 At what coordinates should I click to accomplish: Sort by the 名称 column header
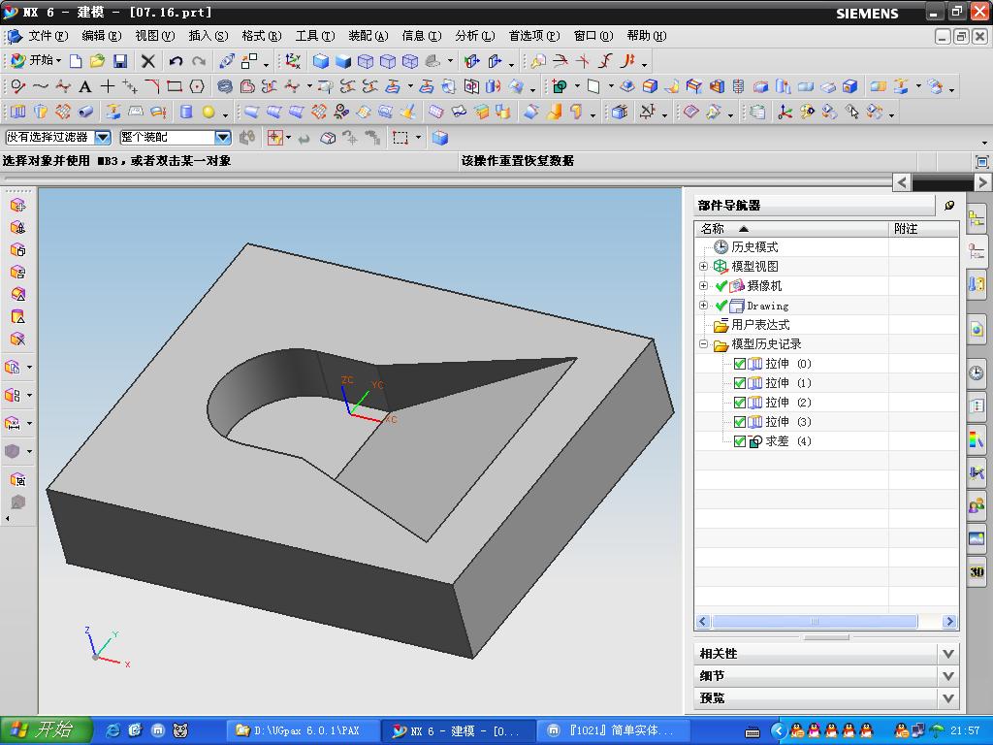[x=791, y=229]
